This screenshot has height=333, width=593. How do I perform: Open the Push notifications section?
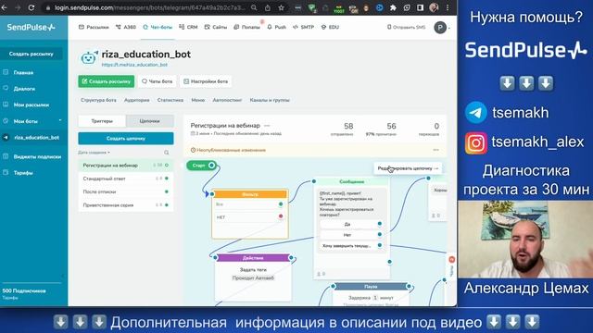click(x=276, y=27)
